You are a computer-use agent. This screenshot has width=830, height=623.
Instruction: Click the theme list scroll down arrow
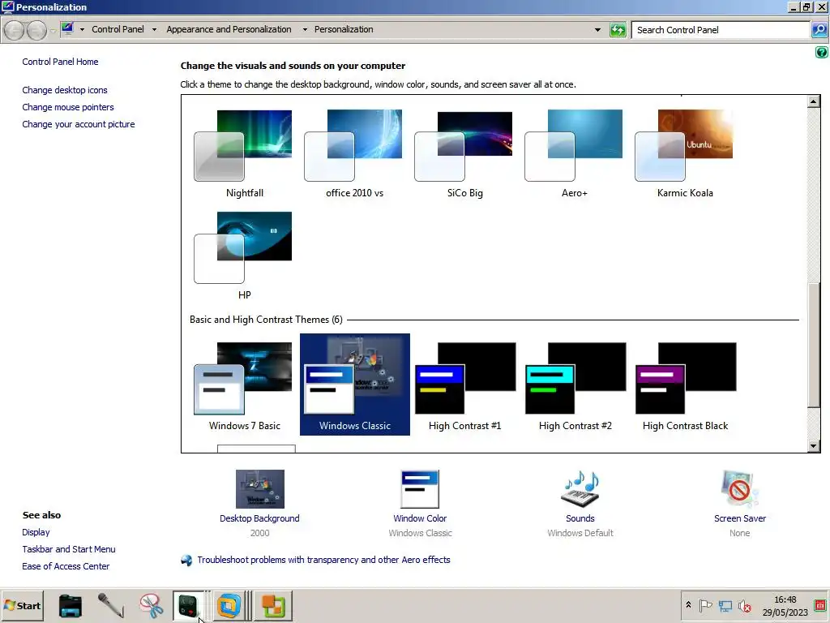814,446
